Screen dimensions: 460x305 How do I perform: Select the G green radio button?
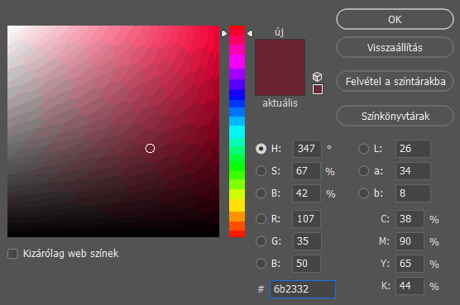pos(261,241)
